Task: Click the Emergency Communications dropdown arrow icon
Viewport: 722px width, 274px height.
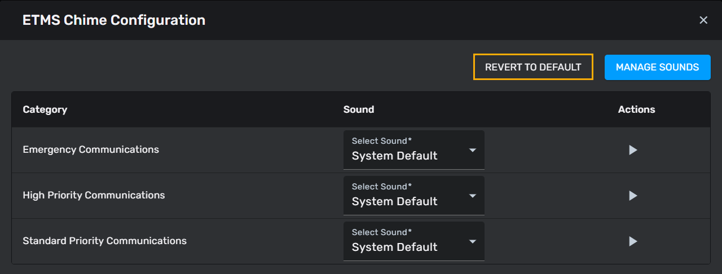Action: point(473,150)
